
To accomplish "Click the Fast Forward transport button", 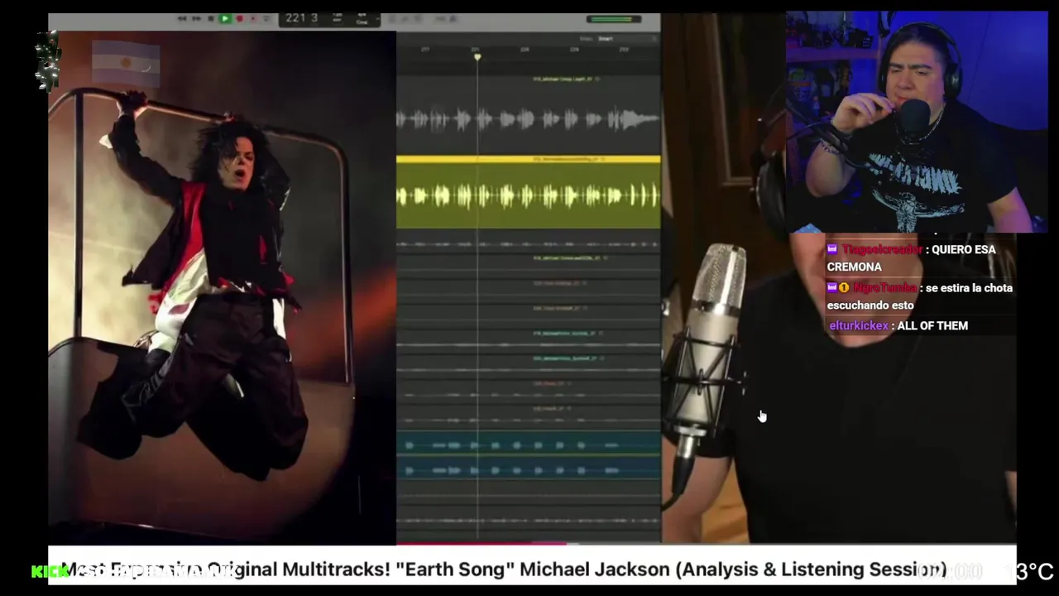I will [x=196, y=18].
